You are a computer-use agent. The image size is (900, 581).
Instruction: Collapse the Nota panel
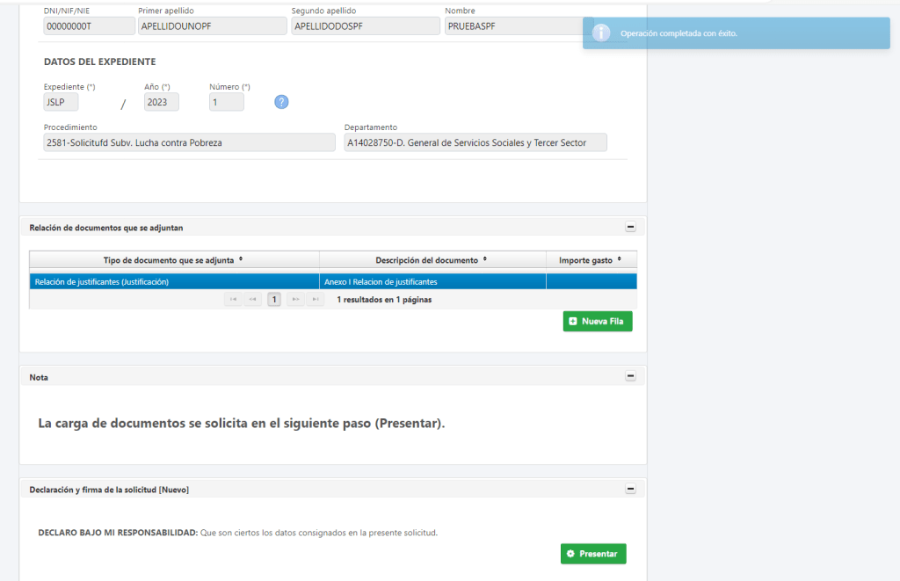630,376
